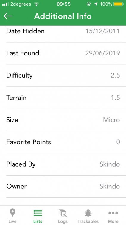This screenshot has width=126, height=225.
Task: Tap the Terrain 1.5 row
Action: pyautogui.click(x=63, y=98)
